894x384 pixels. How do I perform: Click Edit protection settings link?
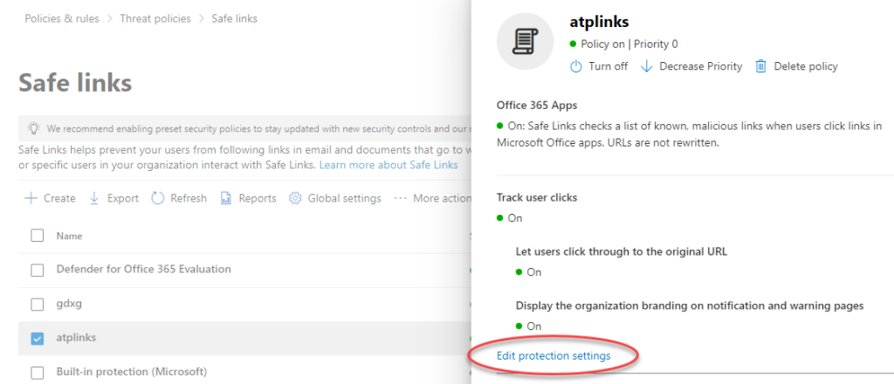pos(553,356)
